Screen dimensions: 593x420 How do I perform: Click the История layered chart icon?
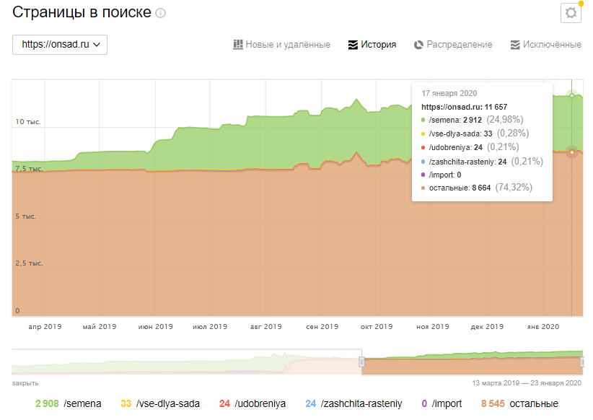click(353, 45)
